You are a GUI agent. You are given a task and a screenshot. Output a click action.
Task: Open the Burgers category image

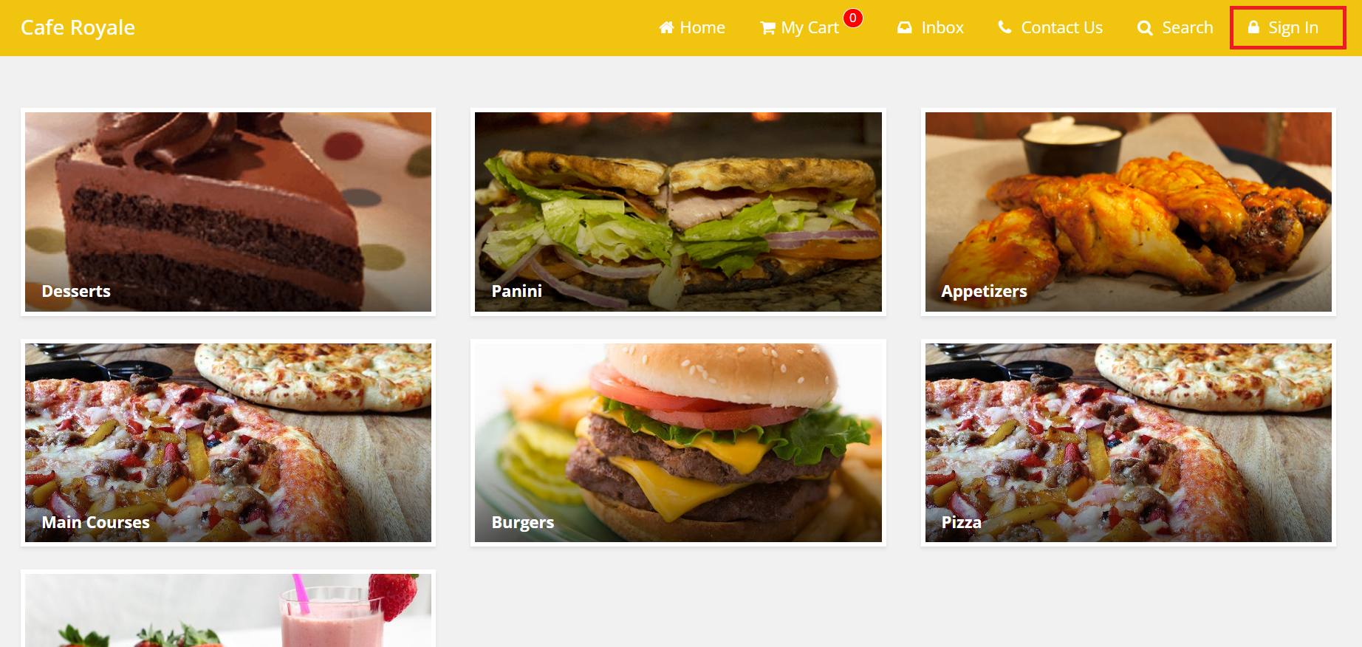(x=678, y=442)
